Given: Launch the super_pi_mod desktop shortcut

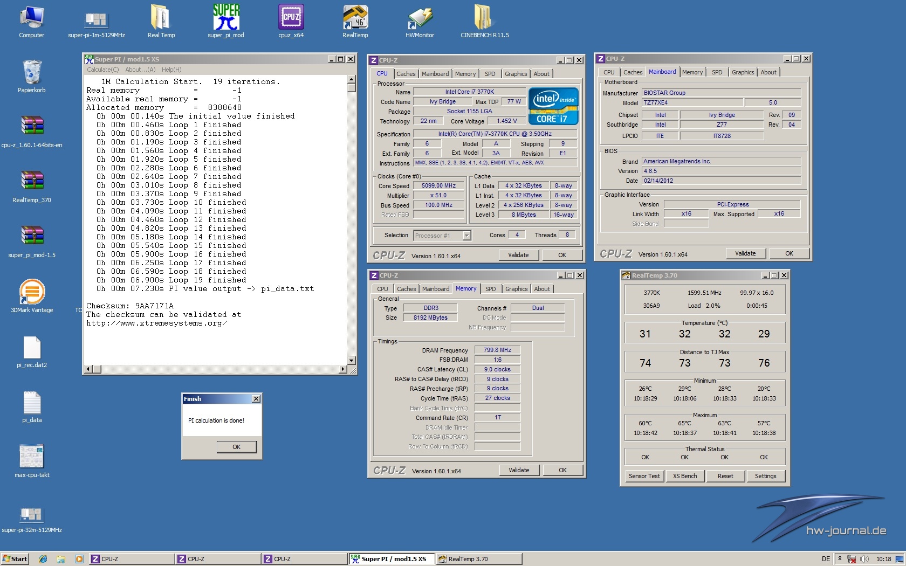Looking at the screenshot, I should pyautogui.click(x=225, y=22).
